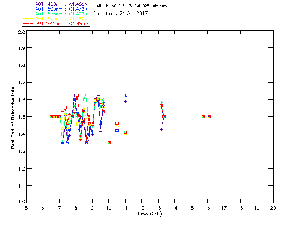The width and height of the screenshot is (281, 225).
Task: Click the time axis tick label 8
Action: [76, 208]
